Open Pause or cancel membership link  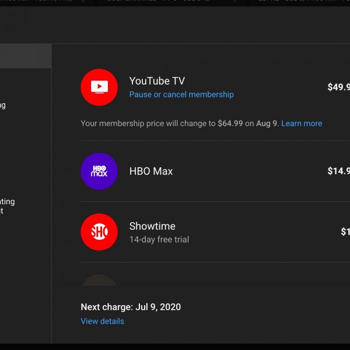[181, 94]
